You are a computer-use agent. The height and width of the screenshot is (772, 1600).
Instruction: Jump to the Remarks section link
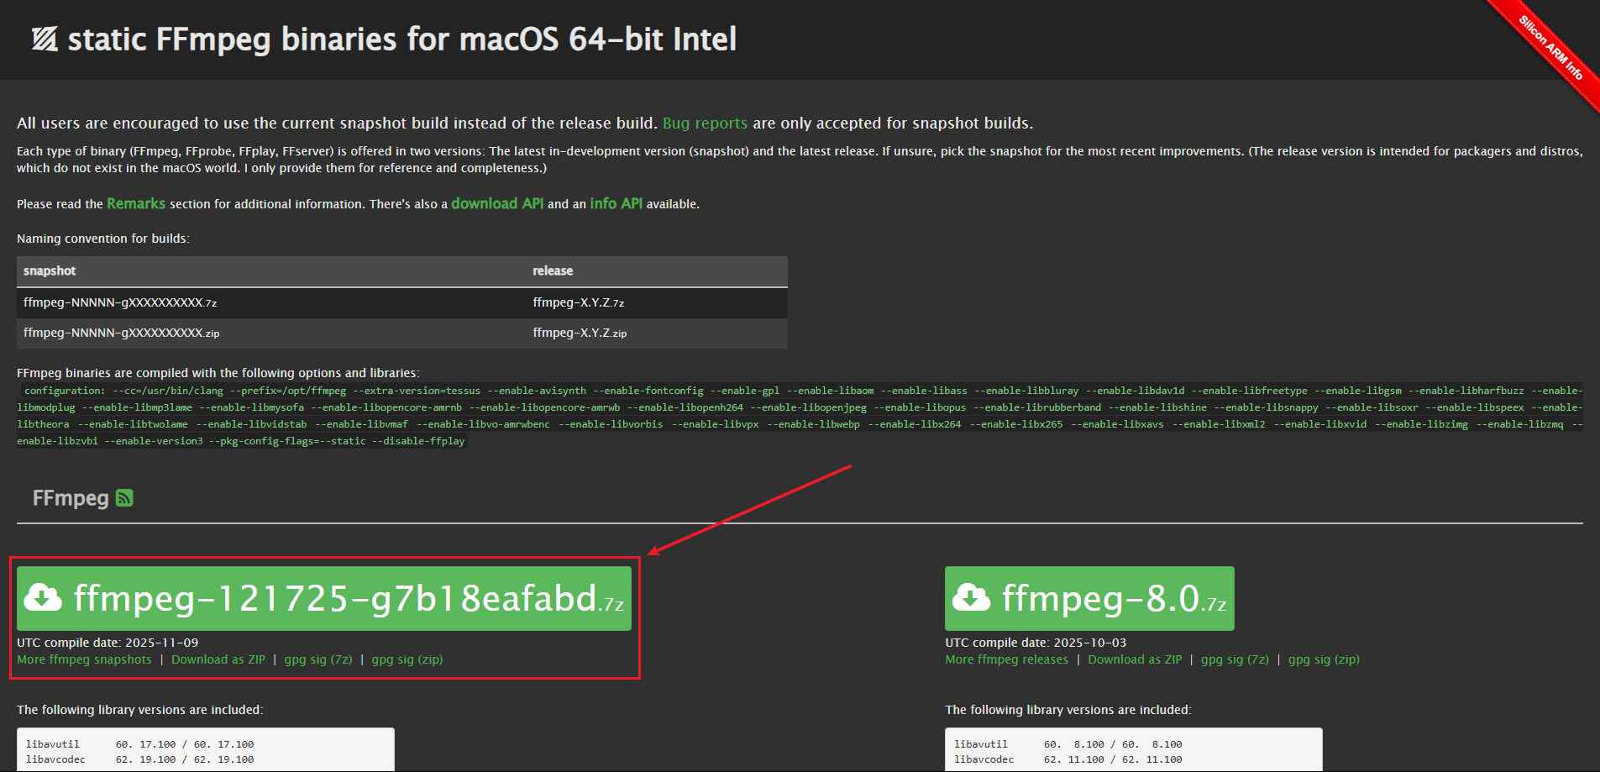(136, 204)
